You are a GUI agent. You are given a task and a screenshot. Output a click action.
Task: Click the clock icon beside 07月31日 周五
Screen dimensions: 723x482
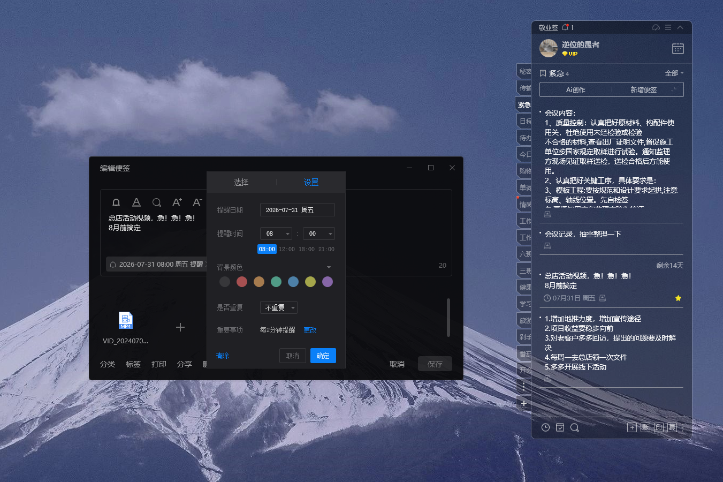547,298
